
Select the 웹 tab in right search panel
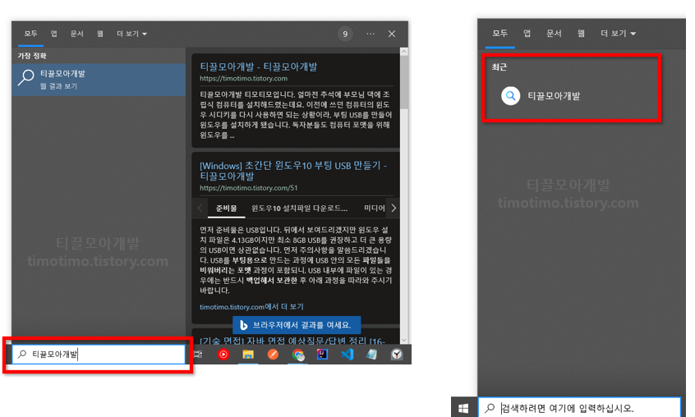pyautogui.click(x=581, y=33)
